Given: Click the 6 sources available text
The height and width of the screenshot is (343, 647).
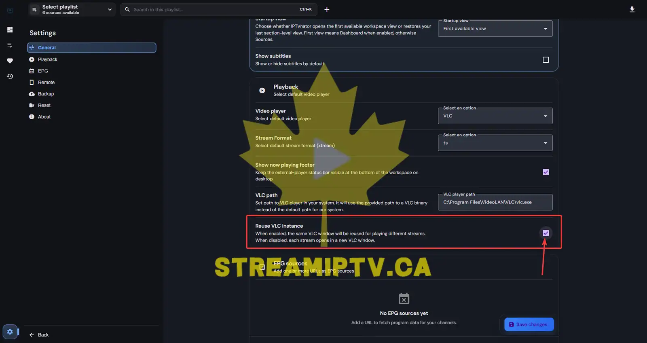Looking at the screenshot, I should click(61, 13).
